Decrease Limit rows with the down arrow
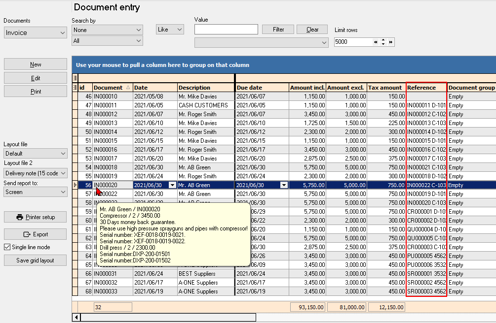 coord(383,44)
